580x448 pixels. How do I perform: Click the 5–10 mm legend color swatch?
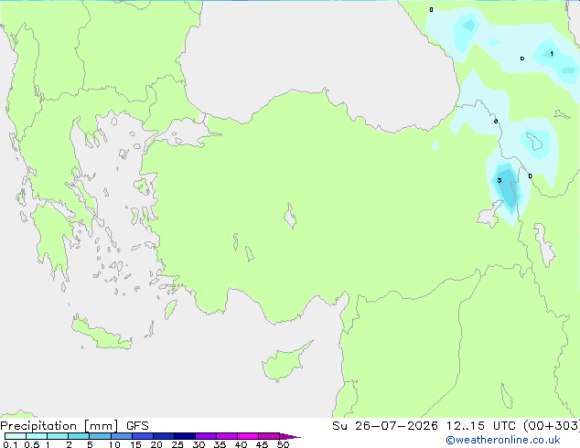(100, 436)
